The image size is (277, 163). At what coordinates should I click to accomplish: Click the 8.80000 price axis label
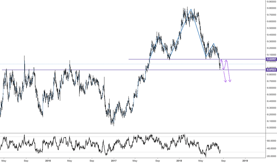click(271, 75)
